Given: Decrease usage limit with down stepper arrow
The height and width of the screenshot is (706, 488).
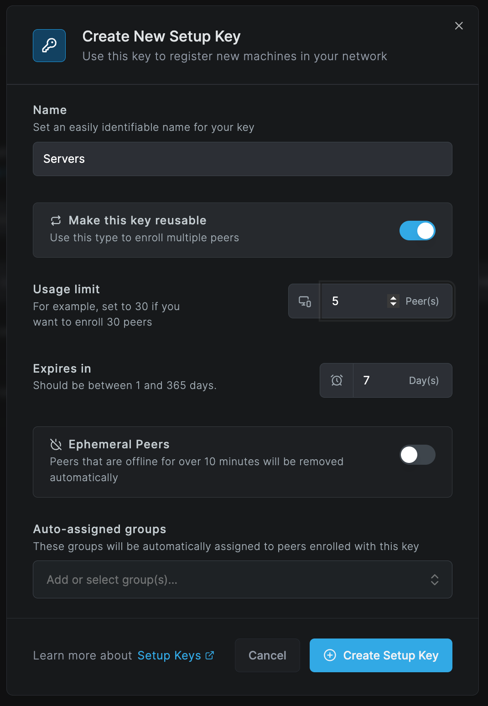Looking at the screenshot, I should (x=393, y=304).
